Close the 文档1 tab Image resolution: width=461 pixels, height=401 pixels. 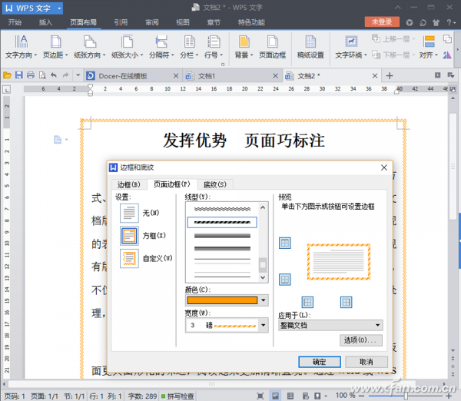point(275,76)
